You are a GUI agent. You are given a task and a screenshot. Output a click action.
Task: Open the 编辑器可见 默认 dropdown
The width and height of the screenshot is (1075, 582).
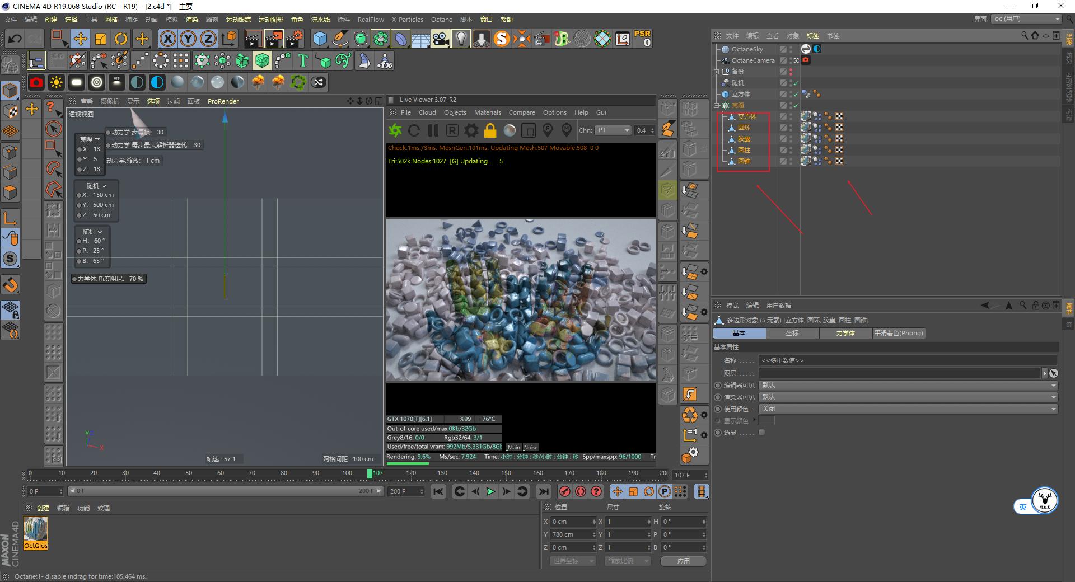click(x=907, y=385)
